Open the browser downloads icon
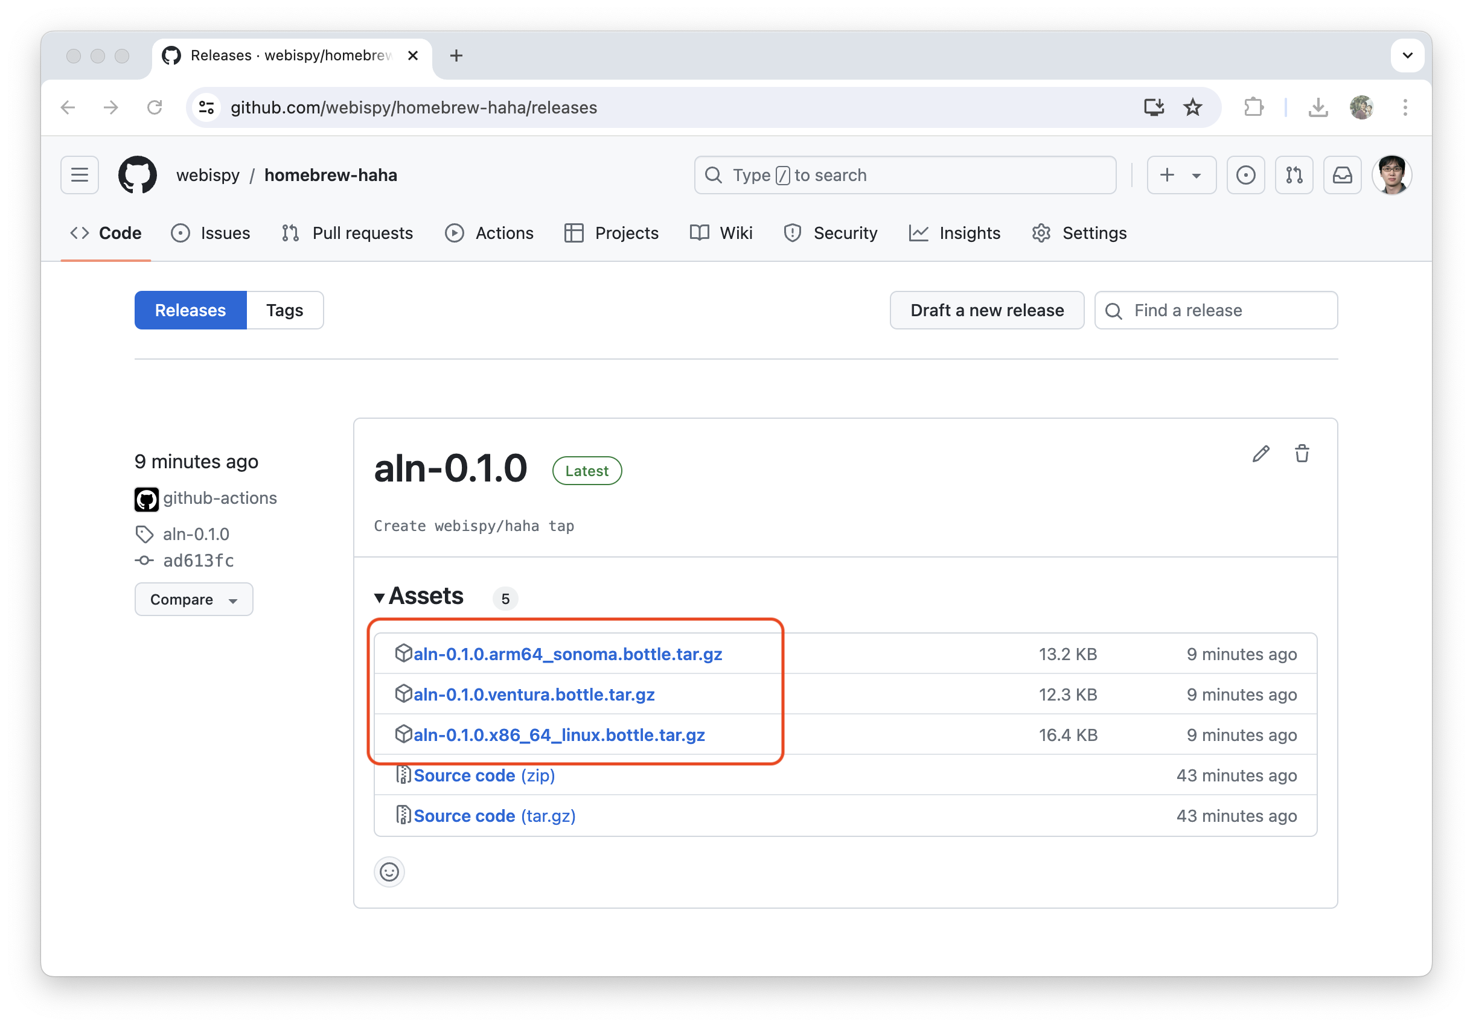This screenshot has height=1027, width=1473. point(1318,107)
